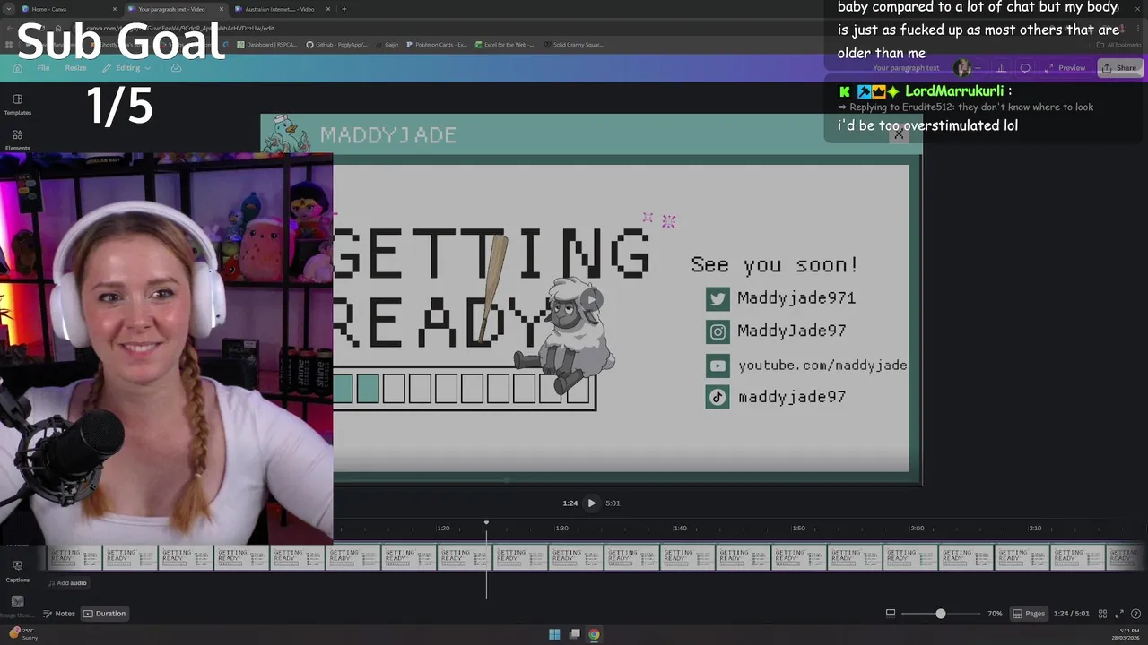
Task: Click the cloud save status icon
Action: pyautogui.click(x=176, y=68)
